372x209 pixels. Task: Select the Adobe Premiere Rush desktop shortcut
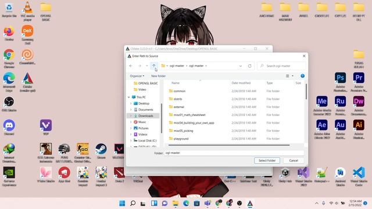point(340,106)
